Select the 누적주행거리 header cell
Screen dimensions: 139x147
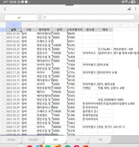[75, 30]
